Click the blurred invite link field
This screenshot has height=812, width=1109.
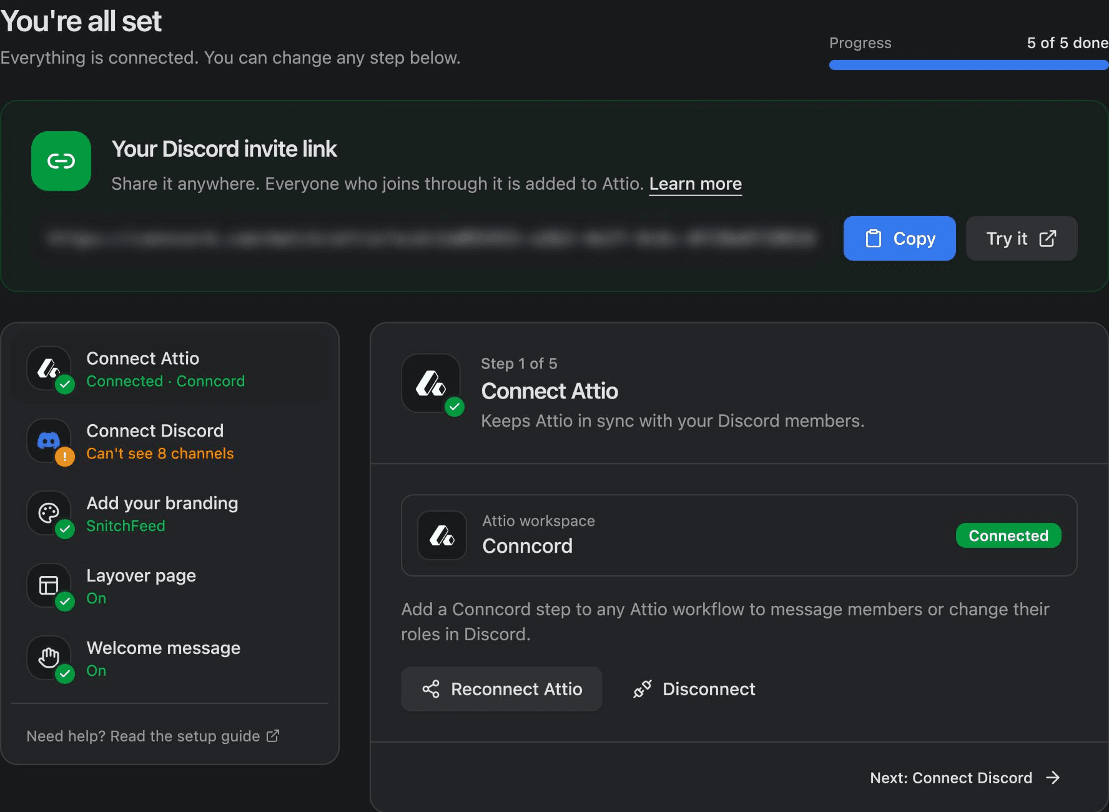431,239
